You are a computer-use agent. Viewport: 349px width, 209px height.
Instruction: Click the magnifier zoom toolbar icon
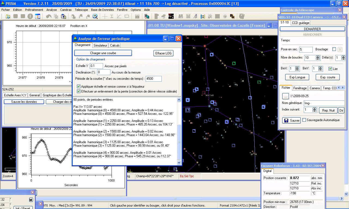point(95,16)
